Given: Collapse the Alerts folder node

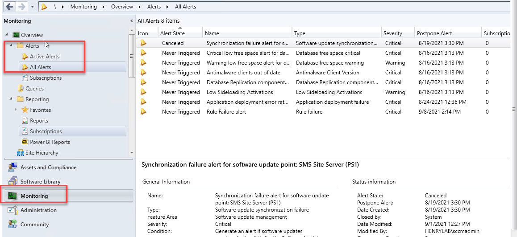Looking at the screenshot, I should (x=11, y=45).
